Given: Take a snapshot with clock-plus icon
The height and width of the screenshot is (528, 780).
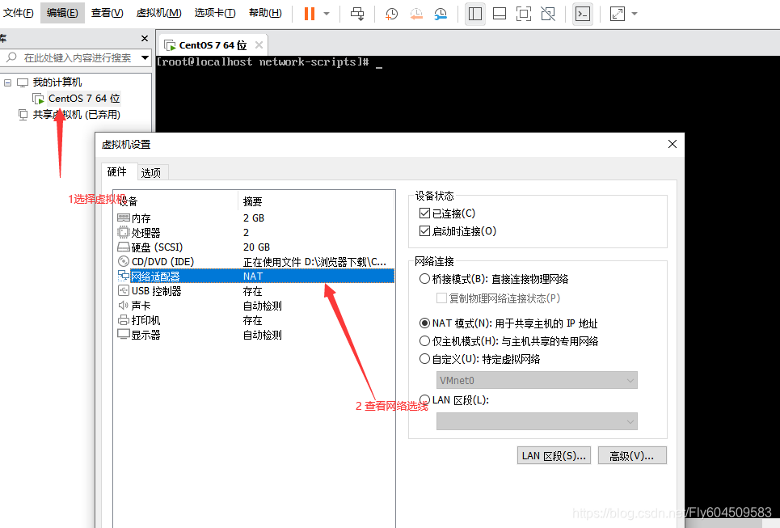Looking at the screenshot, I should (391, 14).
